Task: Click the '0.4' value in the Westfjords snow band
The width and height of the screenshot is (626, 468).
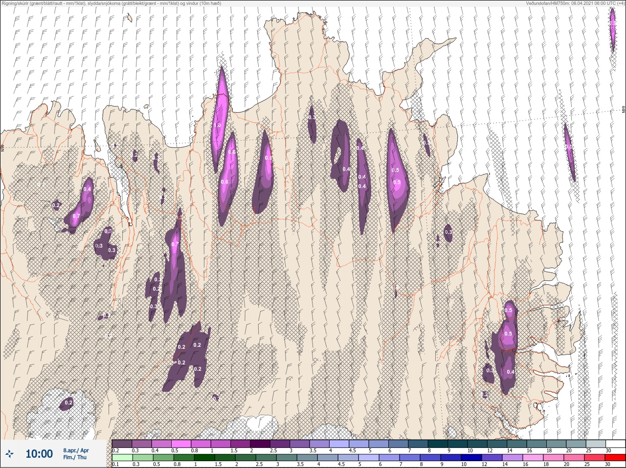Action: click(88, 189)
